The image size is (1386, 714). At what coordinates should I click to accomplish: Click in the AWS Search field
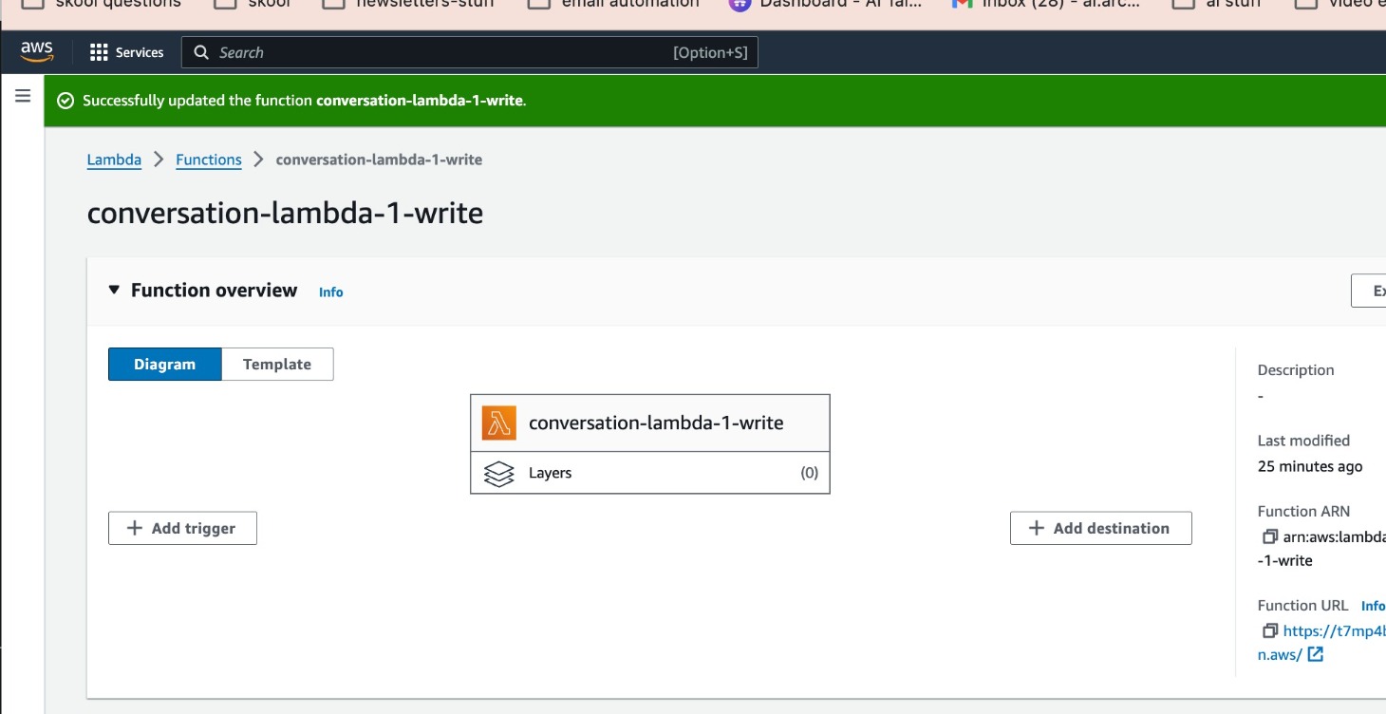tap(470, 52)
